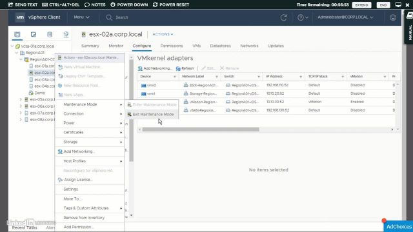Open the Actions dropdown for esx-02a
413x232 pixels.
click(163, 34)
